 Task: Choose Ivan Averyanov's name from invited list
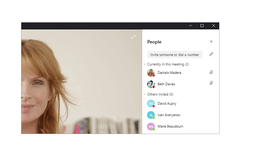169,115
